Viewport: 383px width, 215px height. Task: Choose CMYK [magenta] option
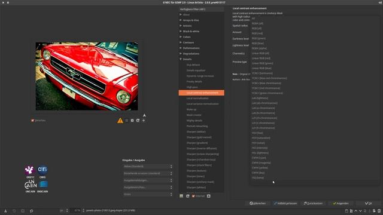pos(261,163)
